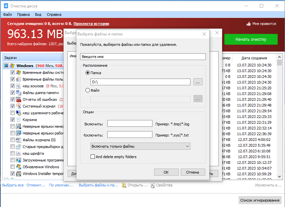The height and width of the screenshot is (207, 285).
Task: Select the Папка radio button
Action: click(x=87, y=73)
